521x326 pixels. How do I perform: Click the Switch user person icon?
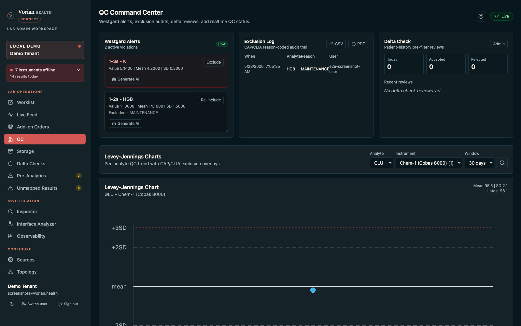point(24,304)
